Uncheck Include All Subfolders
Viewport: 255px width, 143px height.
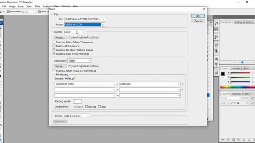tap(54, 46)
